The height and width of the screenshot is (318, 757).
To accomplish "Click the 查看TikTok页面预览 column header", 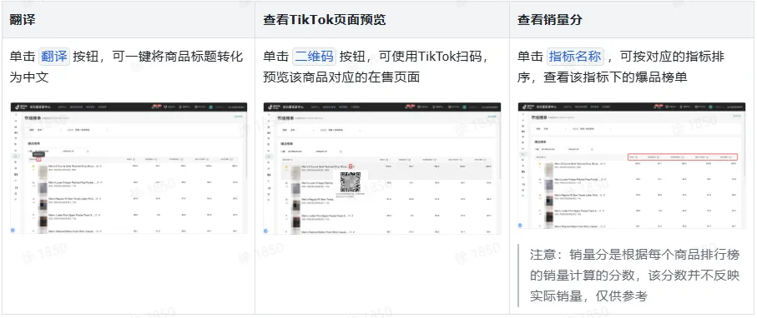I will pos(324,20).
